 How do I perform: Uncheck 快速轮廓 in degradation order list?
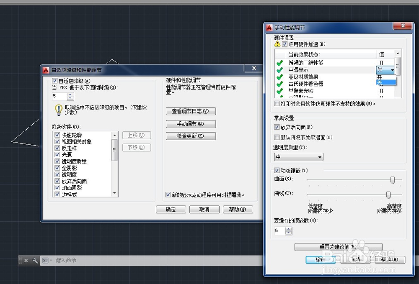point(57,135)
